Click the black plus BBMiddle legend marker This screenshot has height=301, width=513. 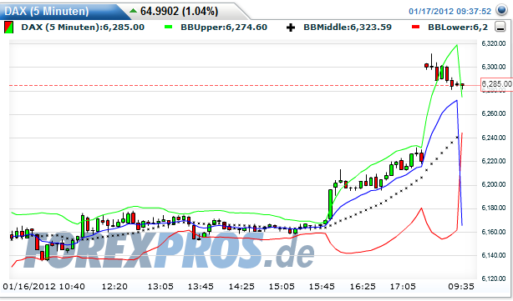(291, 28)
